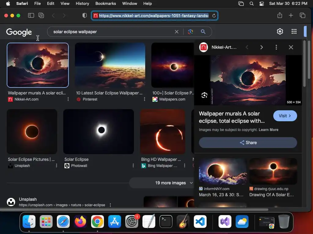Screen dimensions: 313x234
Task: Click the Safari address bar URL
Action: pos(154,16)
